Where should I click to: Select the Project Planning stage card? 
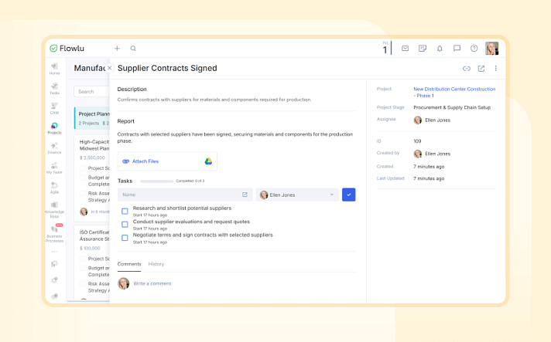point(92,118)
